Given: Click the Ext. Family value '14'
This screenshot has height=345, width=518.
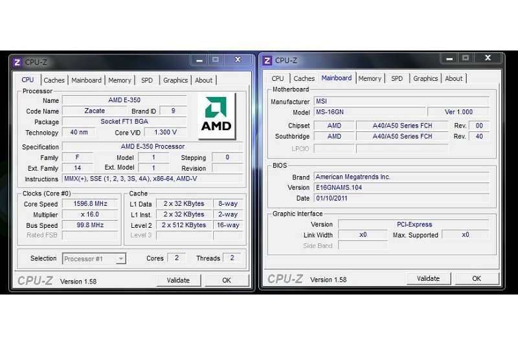Looking at the screenshot, I should coord(78,168).
